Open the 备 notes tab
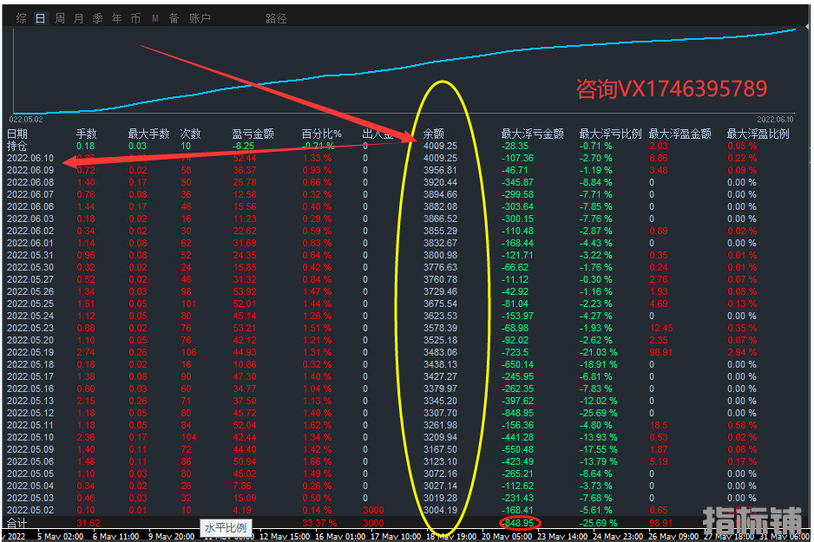Screen dimensions: 814x542 click(x=174, y=18)
